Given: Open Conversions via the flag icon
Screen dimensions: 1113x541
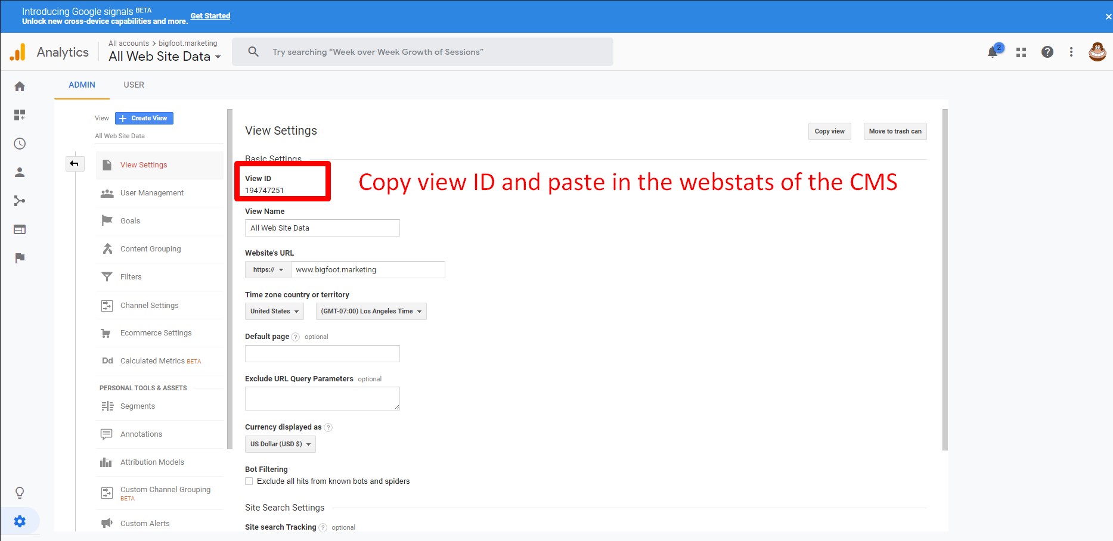Looking at the screenshot, I should point(20,258).
